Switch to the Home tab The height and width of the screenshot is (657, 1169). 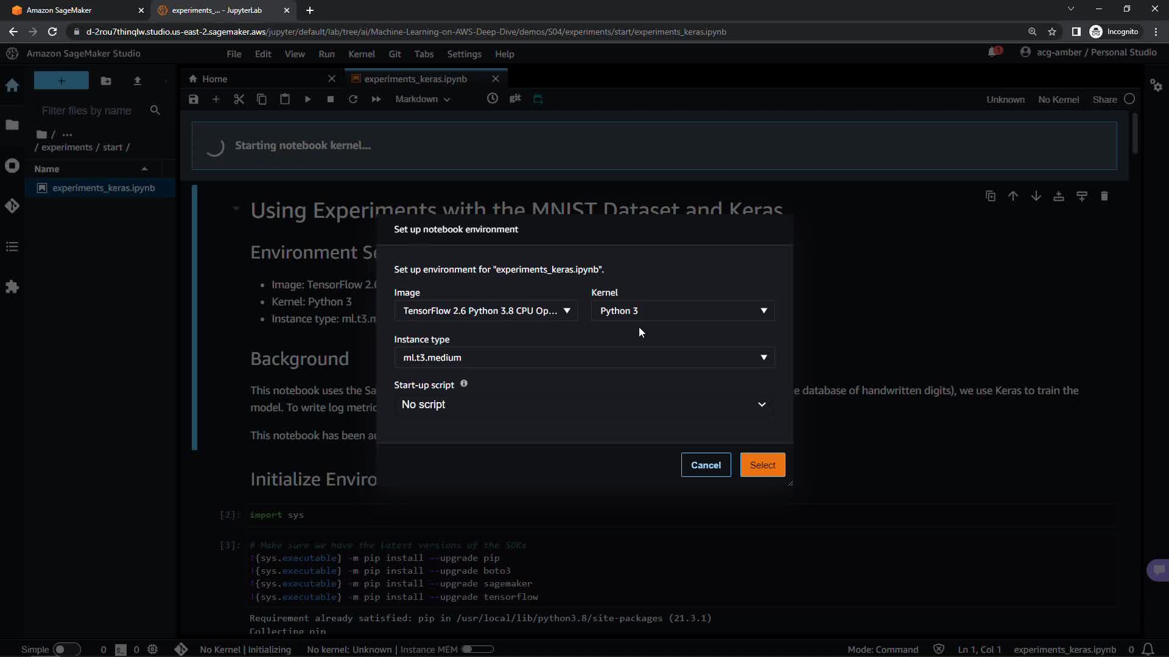click(x=214, y=79)
